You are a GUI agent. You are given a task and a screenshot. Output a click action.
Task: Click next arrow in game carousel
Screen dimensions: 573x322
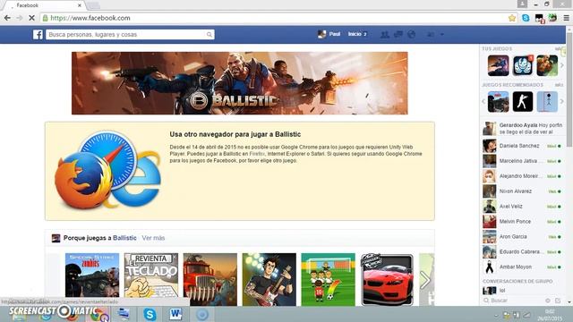[x=424, y=280]
